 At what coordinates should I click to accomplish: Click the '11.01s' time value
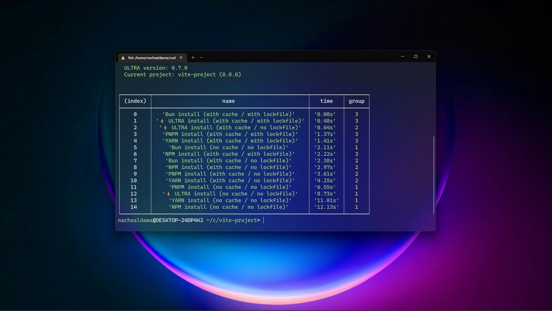[327, 200]
